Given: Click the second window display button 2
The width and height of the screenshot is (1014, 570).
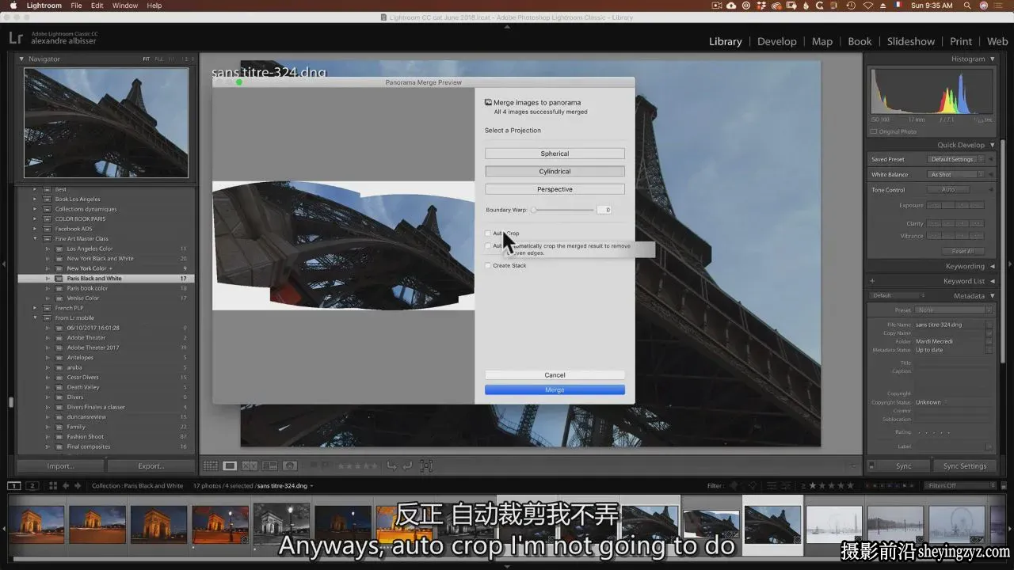Looking at the screenshot, I should pyautogui.click(x=32, y=485).
